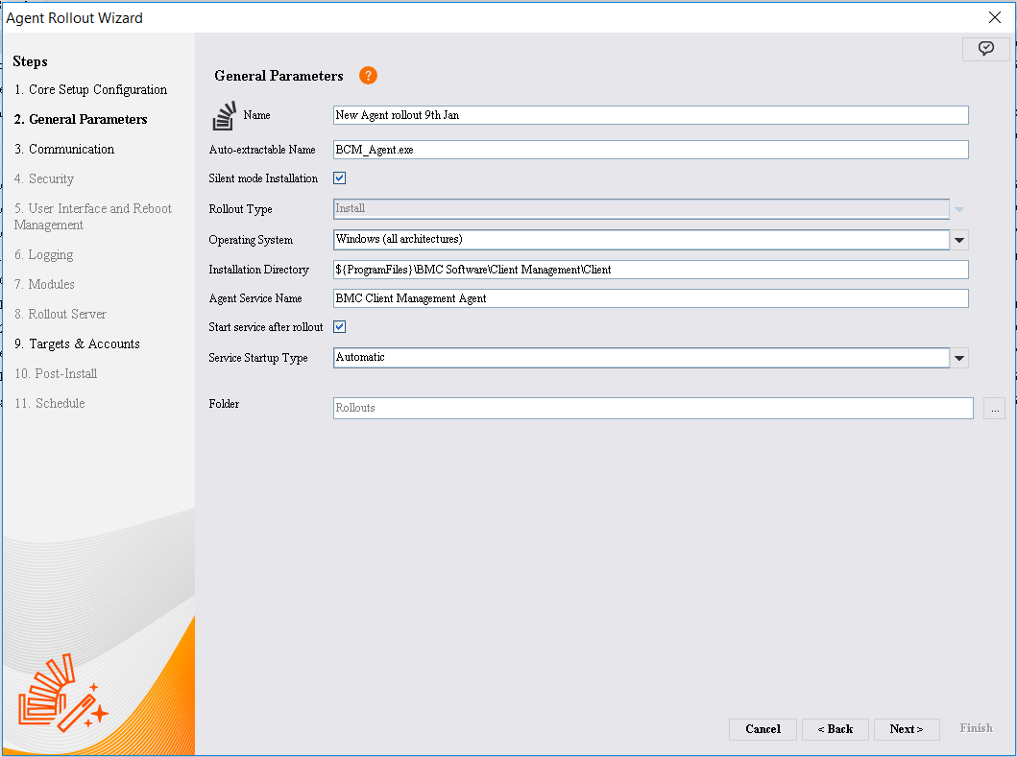Image resolution: width=1017 pixels, height=757 pixels.
Task: Click the feedback checkmark bubble icon
Action: 985,49
